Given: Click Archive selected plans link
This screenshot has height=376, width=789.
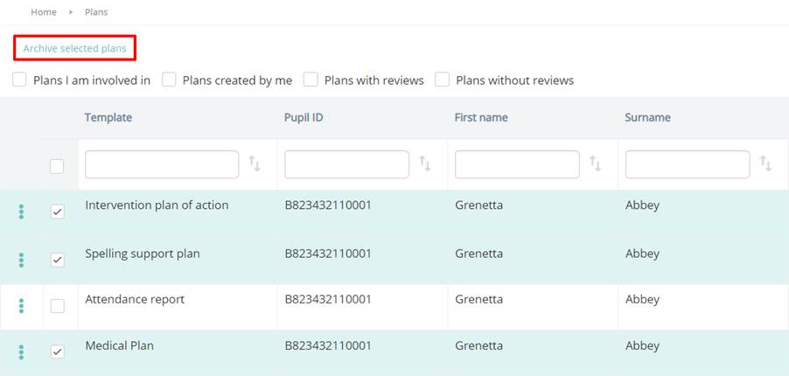Looking at the screenshot, I should pyautogui.click(x=74, y=48).
